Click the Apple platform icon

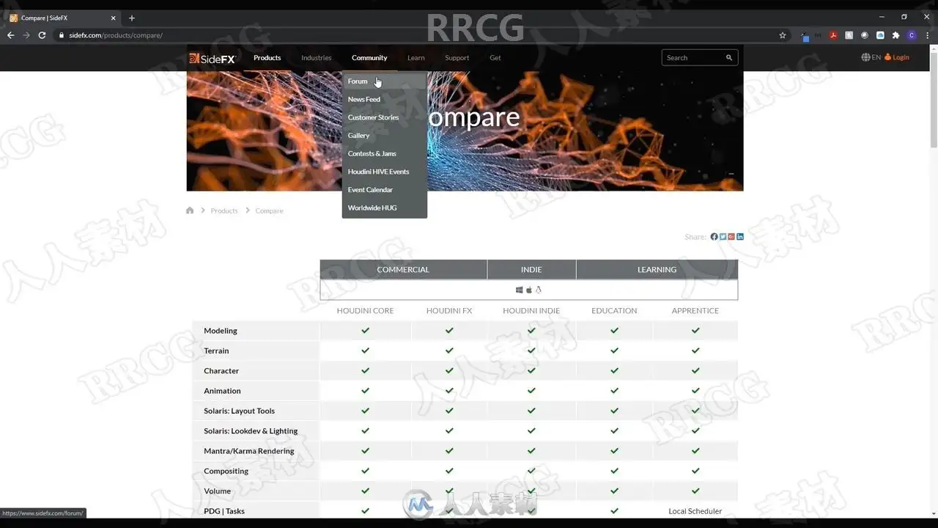coord(529,290)
